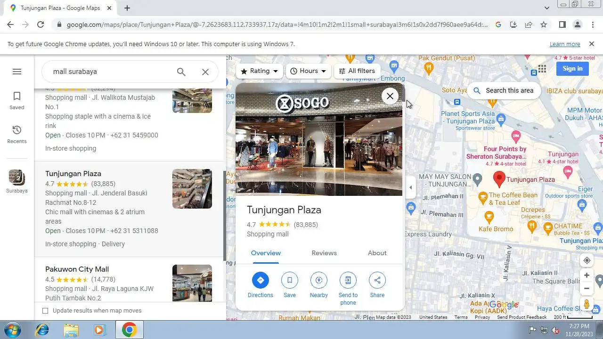Select the Tunjungan Plaza Chrome tab

(60, 8)
